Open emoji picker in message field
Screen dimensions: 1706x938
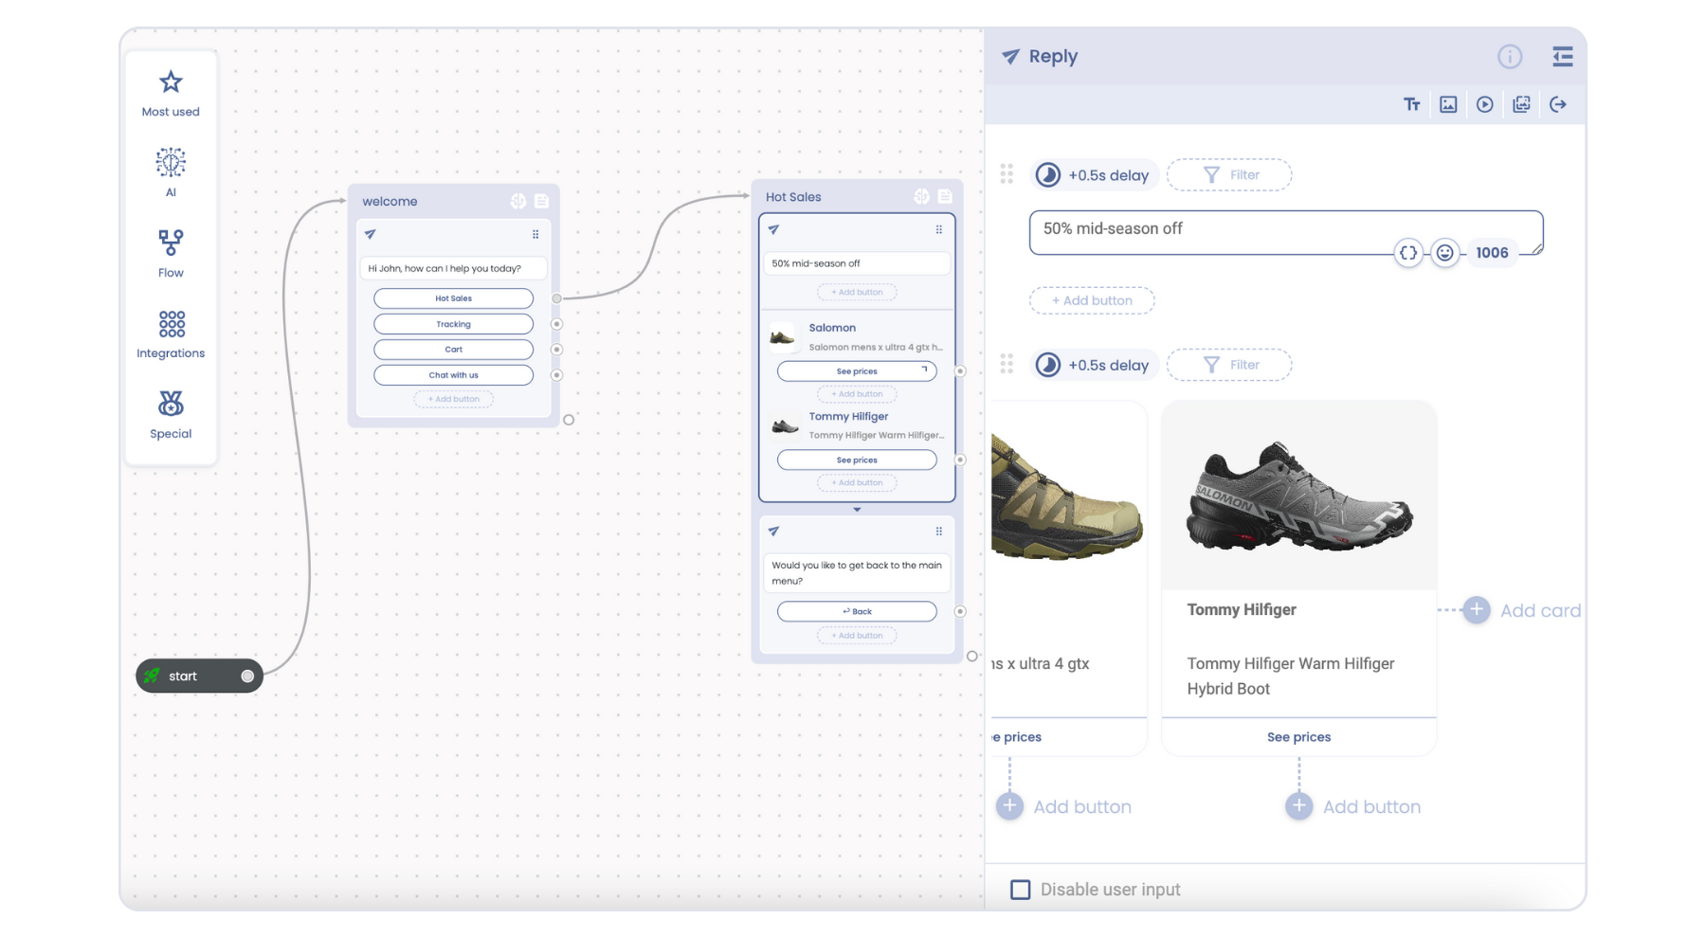click(x=1444, y=253)
